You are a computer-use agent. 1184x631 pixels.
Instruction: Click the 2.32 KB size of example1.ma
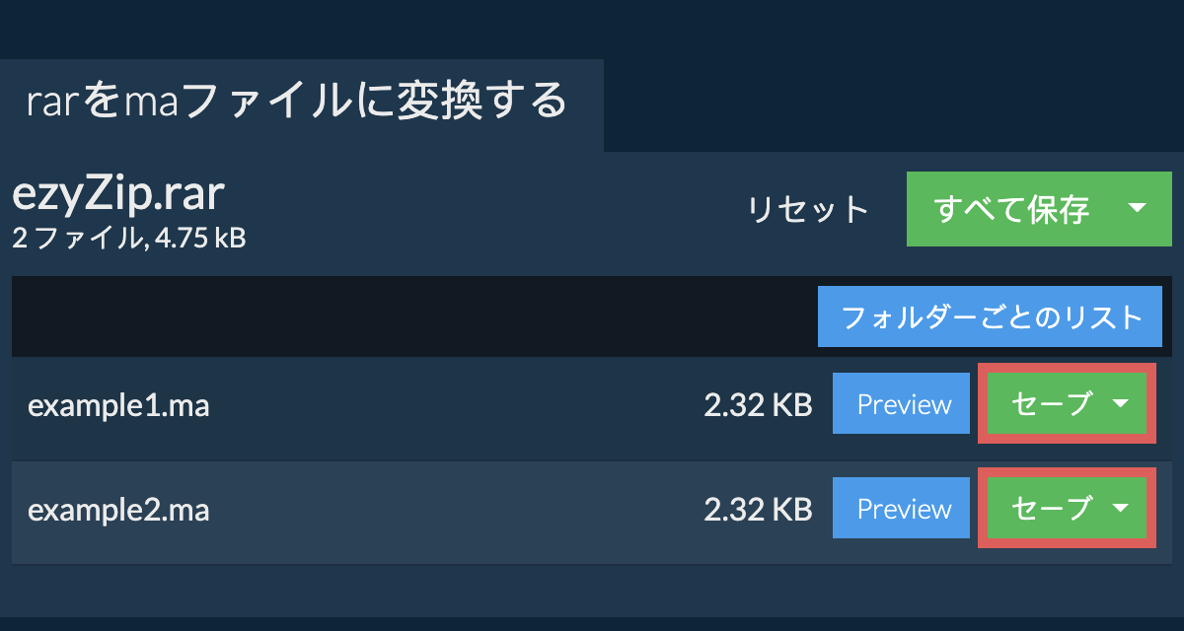coord(757,405)
